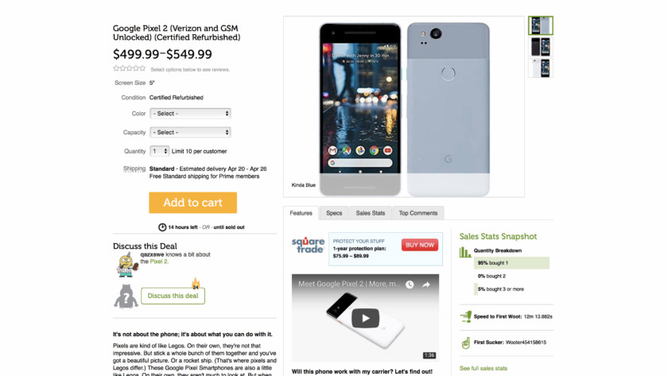Screen dimensions: 668x376
Task: Click the SquareTrade logo
Action: click(x=308, y=246)
